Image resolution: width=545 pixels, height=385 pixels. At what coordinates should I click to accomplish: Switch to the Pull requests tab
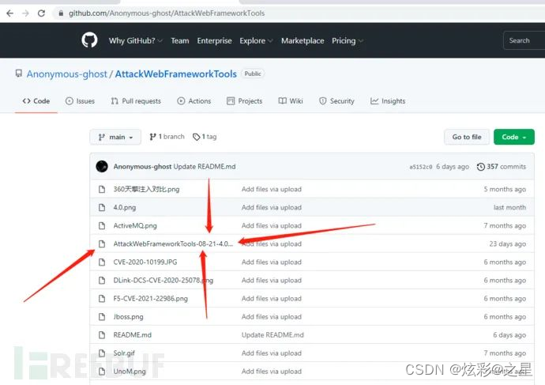[x=136, y=101]
